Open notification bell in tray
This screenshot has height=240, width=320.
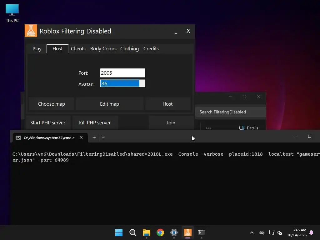pos(312,232)
